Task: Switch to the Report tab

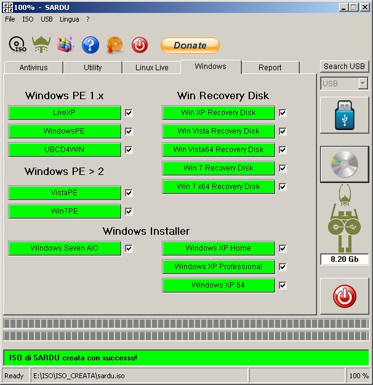Action: coord(270,68)
